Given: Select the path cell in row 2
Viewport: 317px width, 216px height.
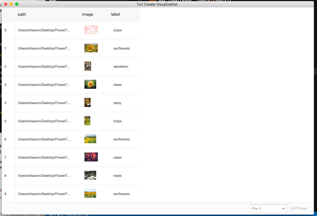Looking at the screenshot, I should click(x=44, y=67).
